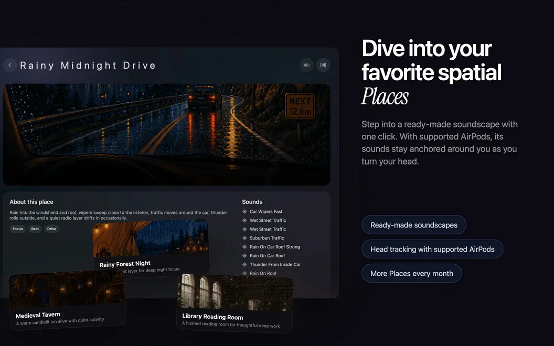Click the paragraph starting Step into a ready-made soundscape
Viewport: 554px width, 346px height.
[439, 143]
